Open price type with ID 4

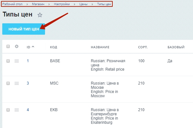[28, 110]
